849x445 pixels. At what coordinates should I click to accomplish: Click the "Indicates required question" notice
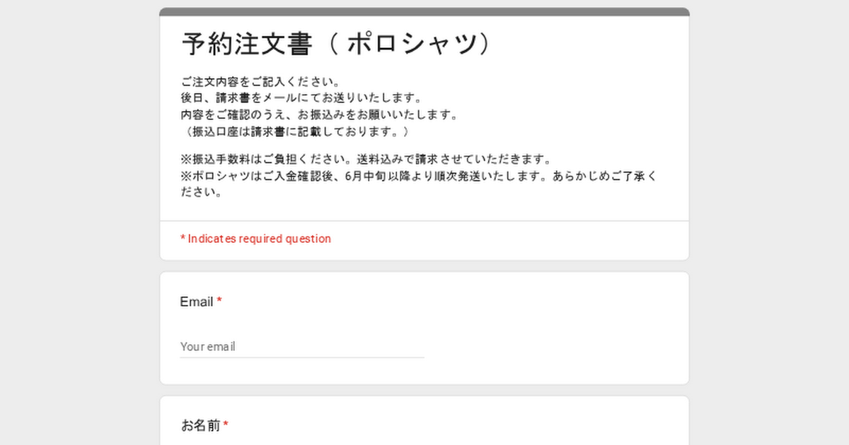tap(259, 239)
